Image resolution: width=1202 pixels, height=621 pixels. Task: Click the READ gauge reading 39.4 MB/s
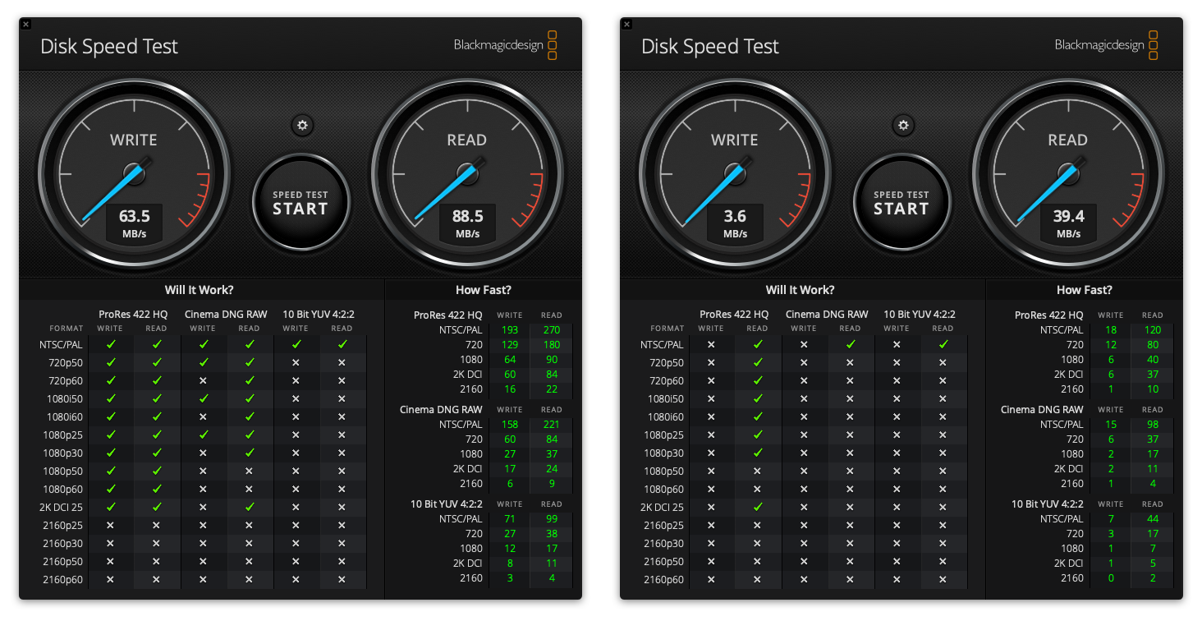[x=1067, y=174]
